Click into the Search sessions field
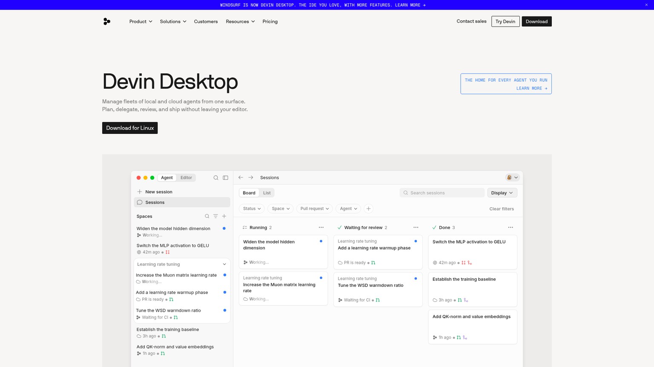The width and height of the screenshot is (654, 367). (x=442, y=193)
